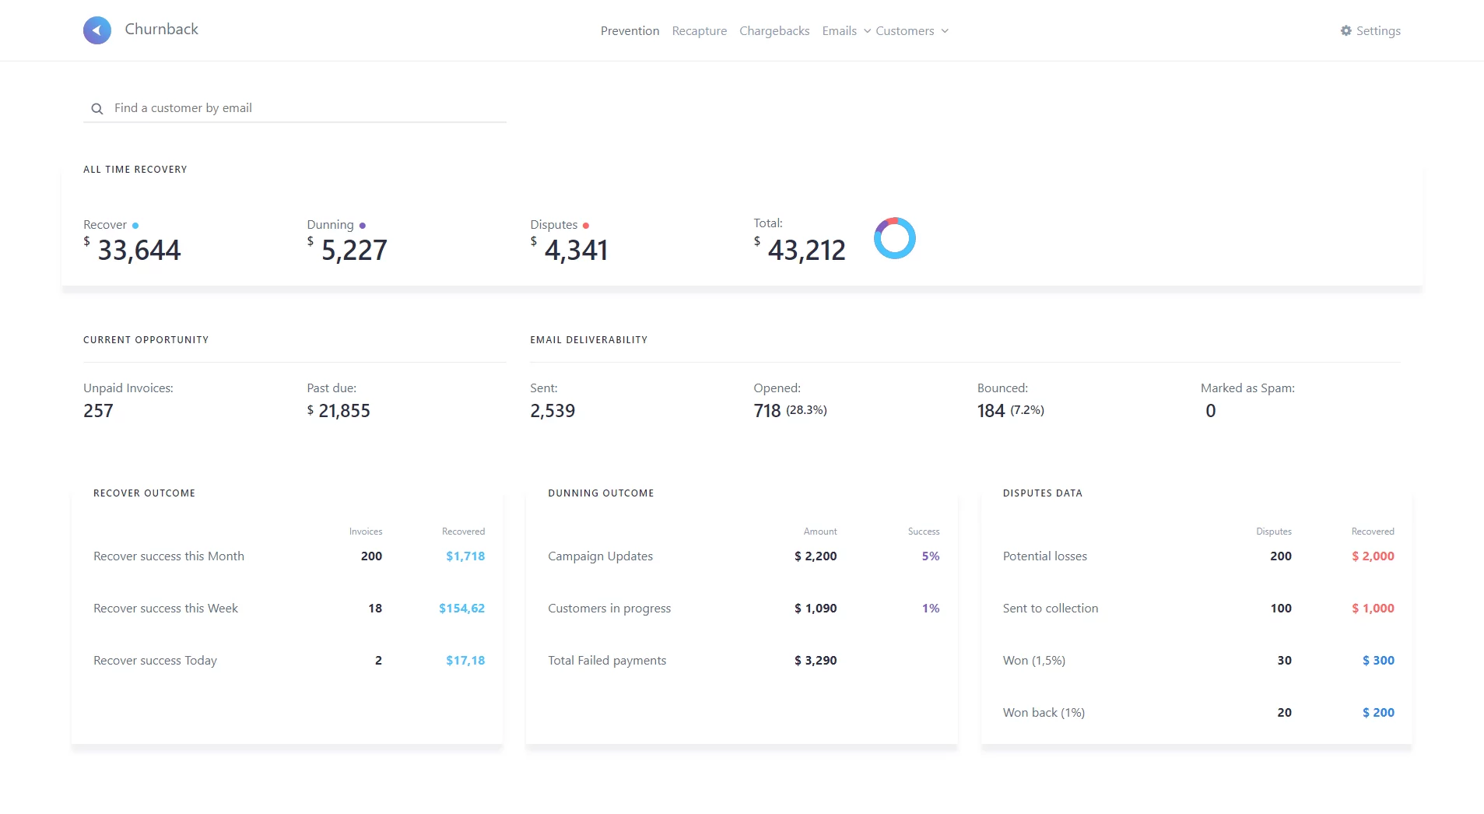Click the Settings link
The width and height of the screenshot is (1484, 814).
[1377, 31]
